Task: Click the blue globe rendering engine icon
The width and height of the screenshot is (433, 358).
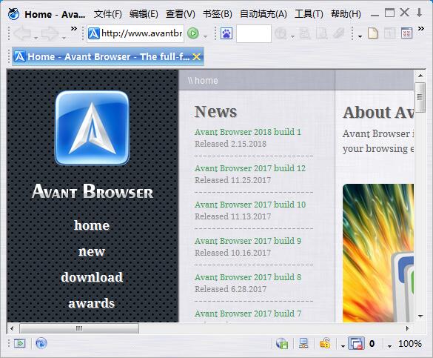Action: [x=41, y=343]
